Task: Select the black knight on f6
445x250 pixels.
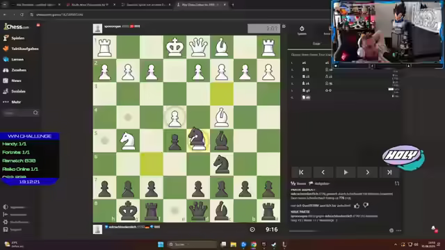Action: coord(222,164)
